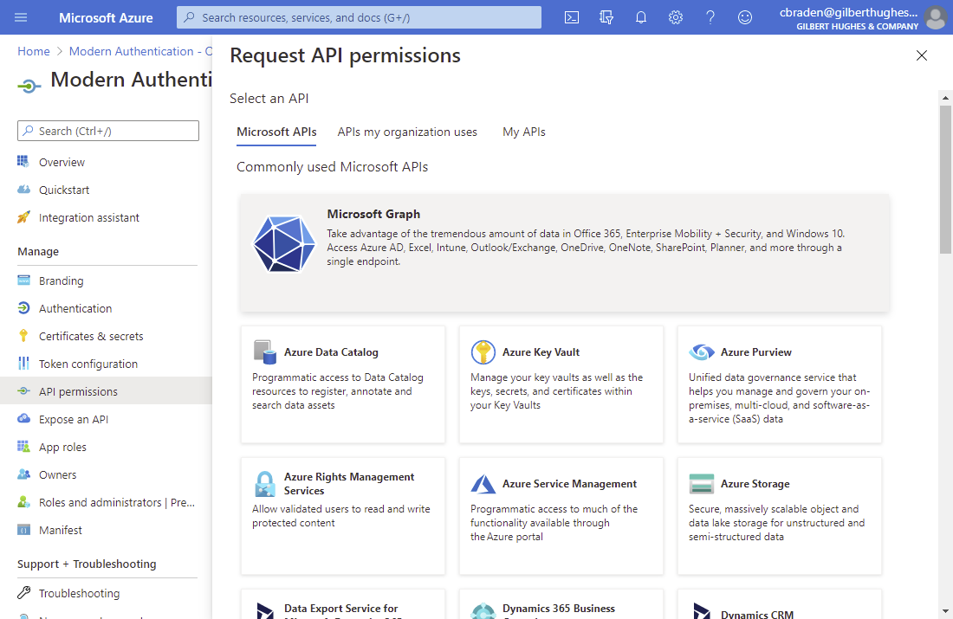This screenshot has width=953, height=619.
Task: Switch to APIs my organization uses tab
Action: 407,132
